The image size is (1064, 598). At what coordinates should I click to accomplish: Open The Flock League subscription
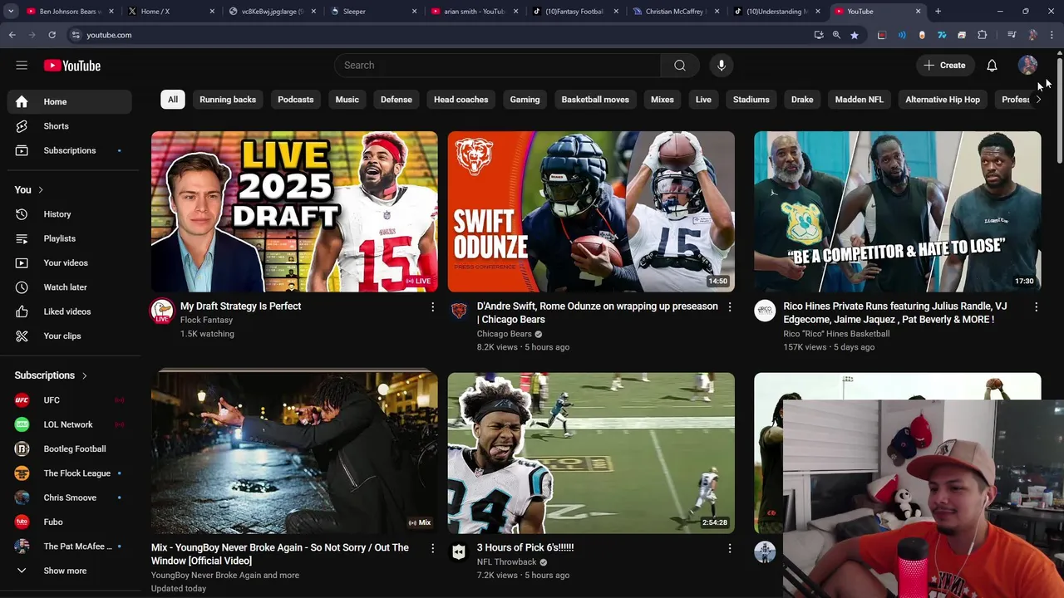70,473
